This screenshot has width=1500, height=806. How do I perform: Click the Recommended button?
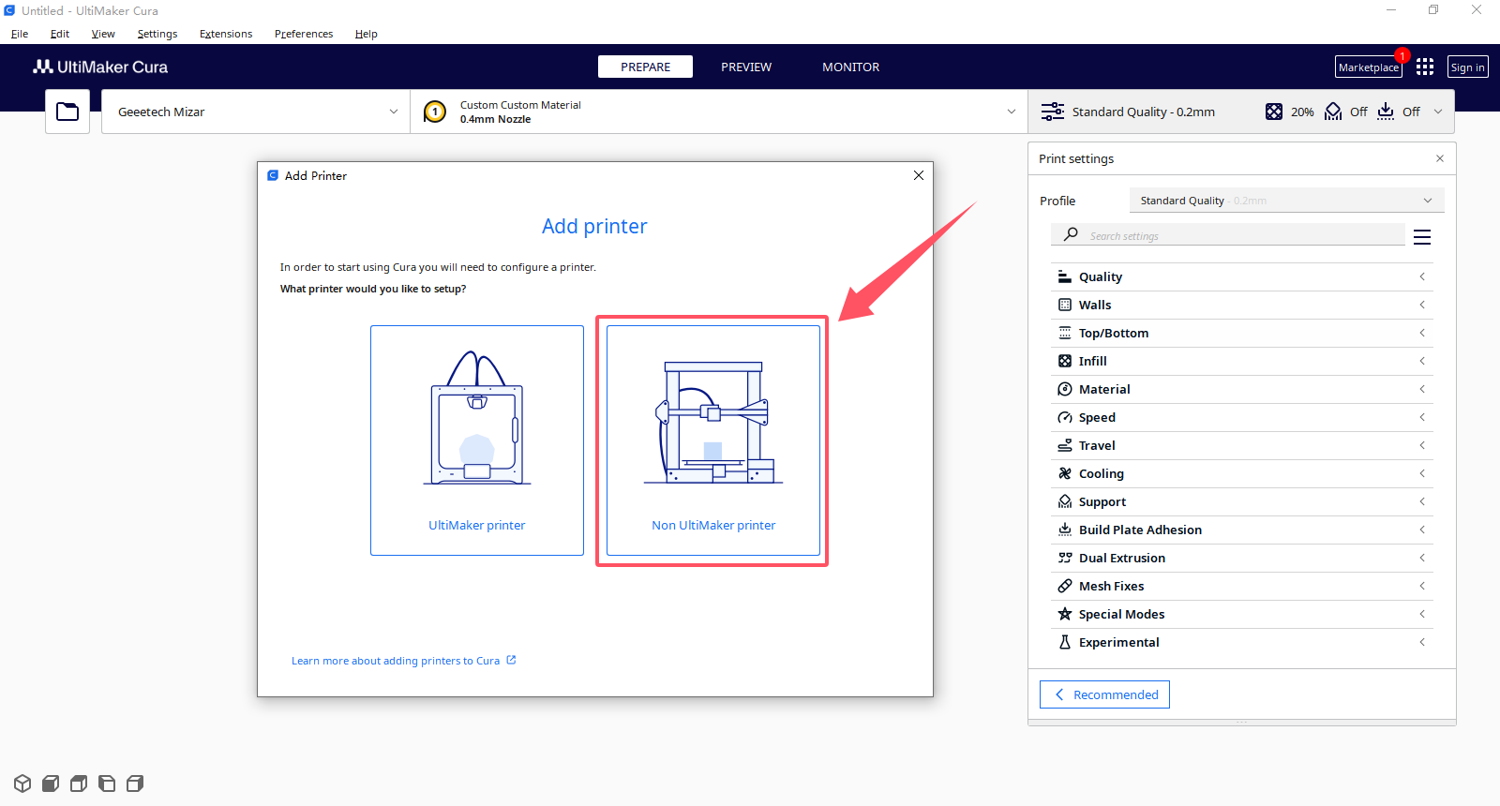point(1104,694)
